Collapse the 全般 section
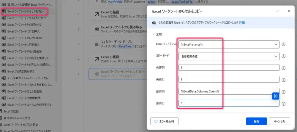Viewport: 297px width, 132px height. [154, 34]
